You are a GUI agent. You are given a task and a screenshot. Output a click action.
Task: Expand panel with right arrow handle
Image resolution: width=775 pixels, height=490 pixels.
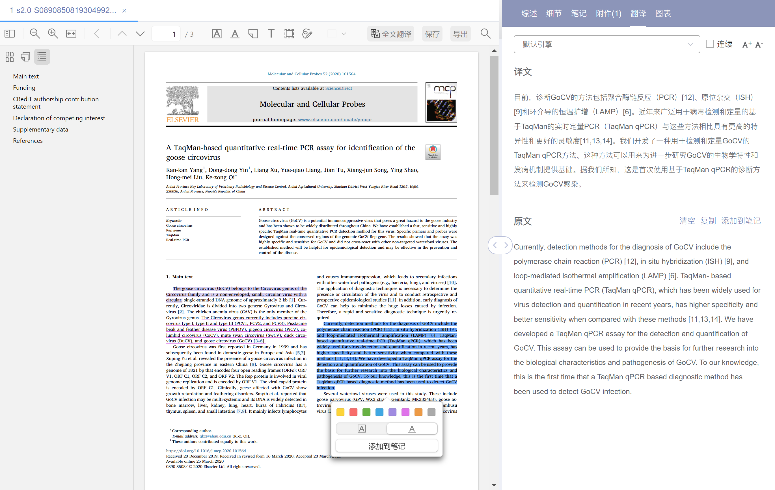(506, 245)
